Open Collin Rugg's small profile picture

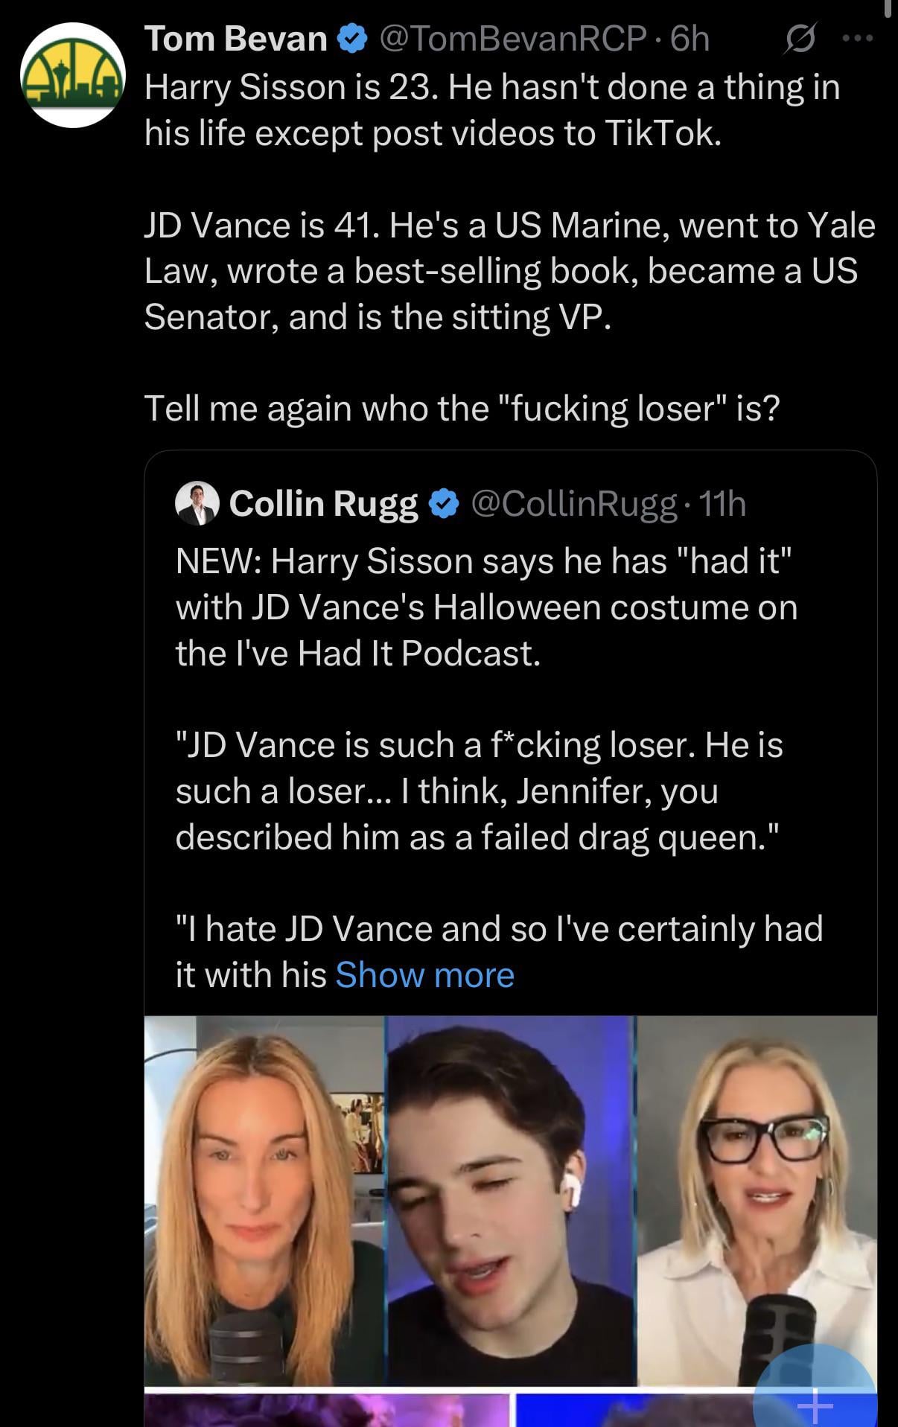(x=197, y=504)
